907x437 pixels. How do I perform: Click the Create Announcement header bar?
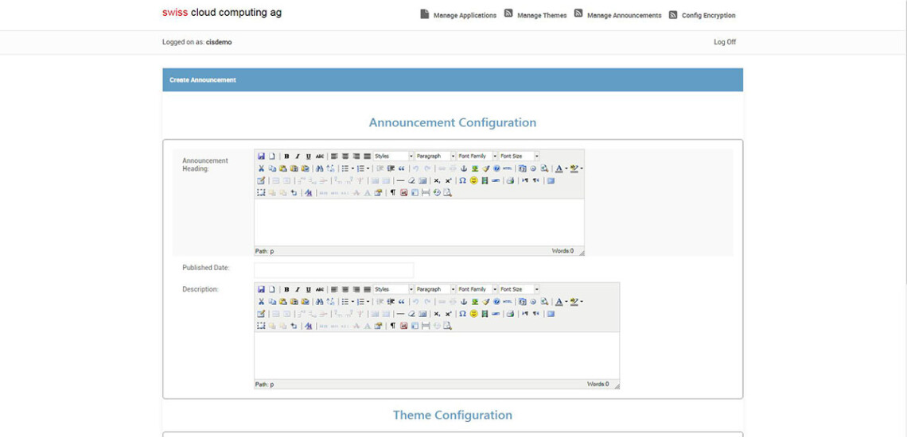(x=453, y=79)
